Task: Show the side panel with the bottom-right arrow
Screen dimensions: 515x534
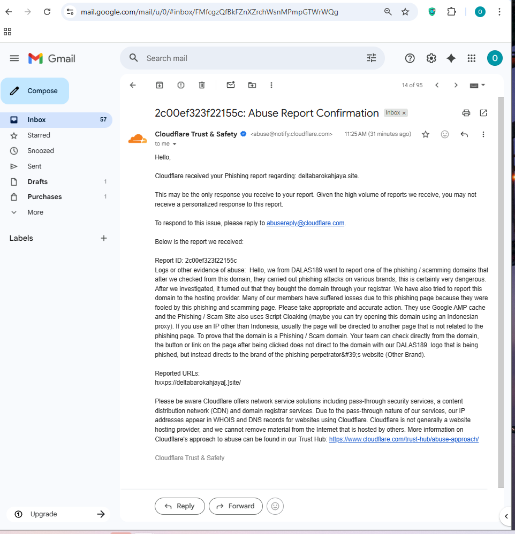Action: (x=506, y=516)
